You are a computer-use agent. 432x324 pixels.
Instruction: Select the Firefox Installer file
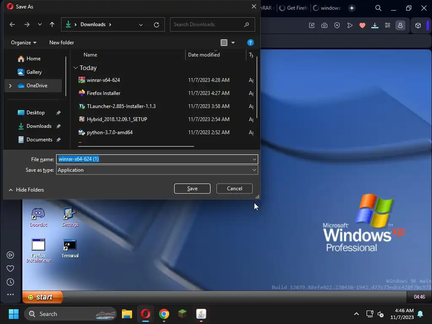click(104, 93)
